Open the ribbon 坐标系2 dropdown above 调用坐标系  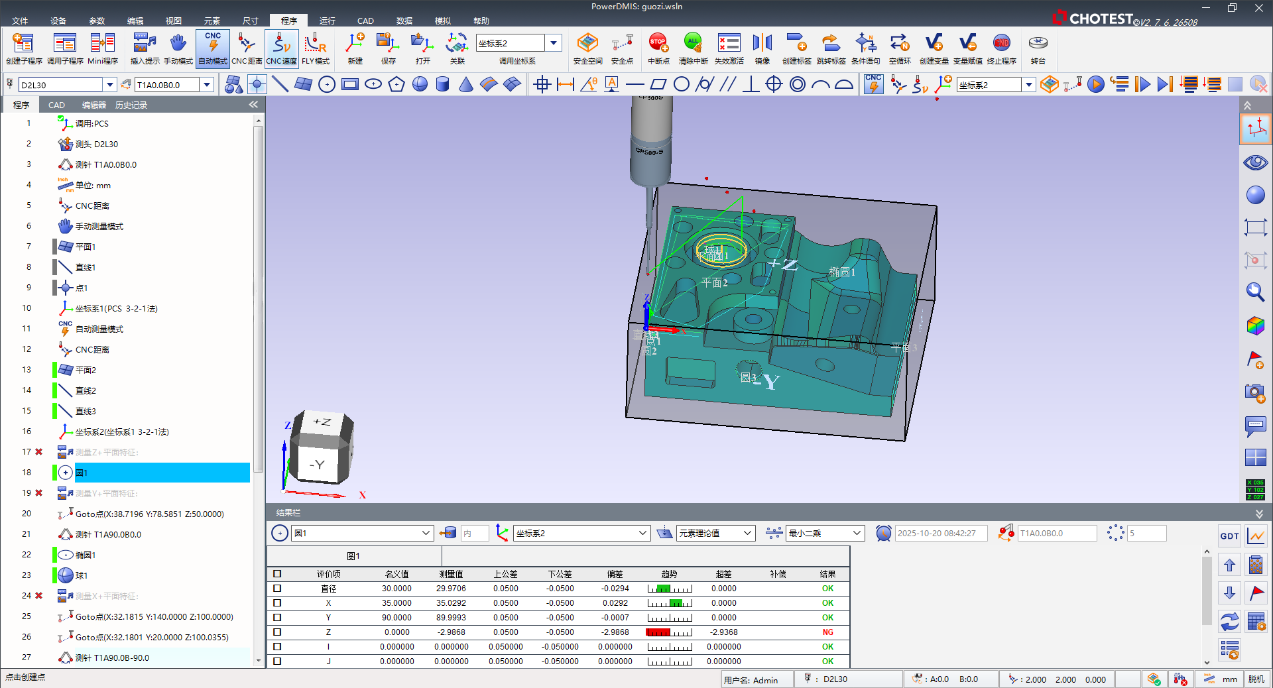554,43
